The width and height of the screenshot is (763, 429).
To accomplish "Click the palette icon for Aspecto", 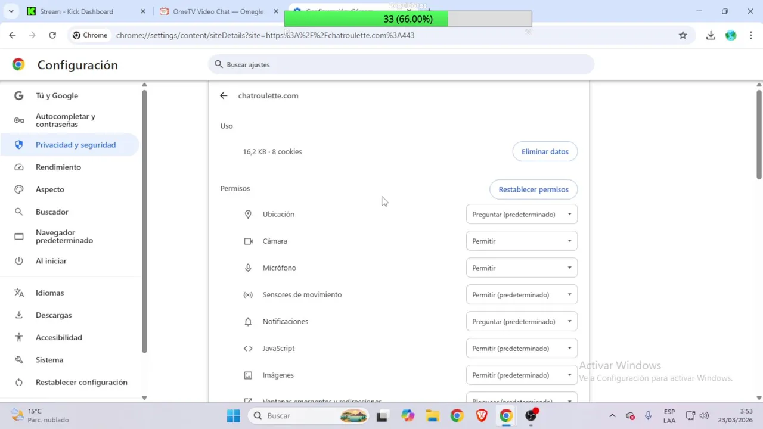I will coord(18,189).
